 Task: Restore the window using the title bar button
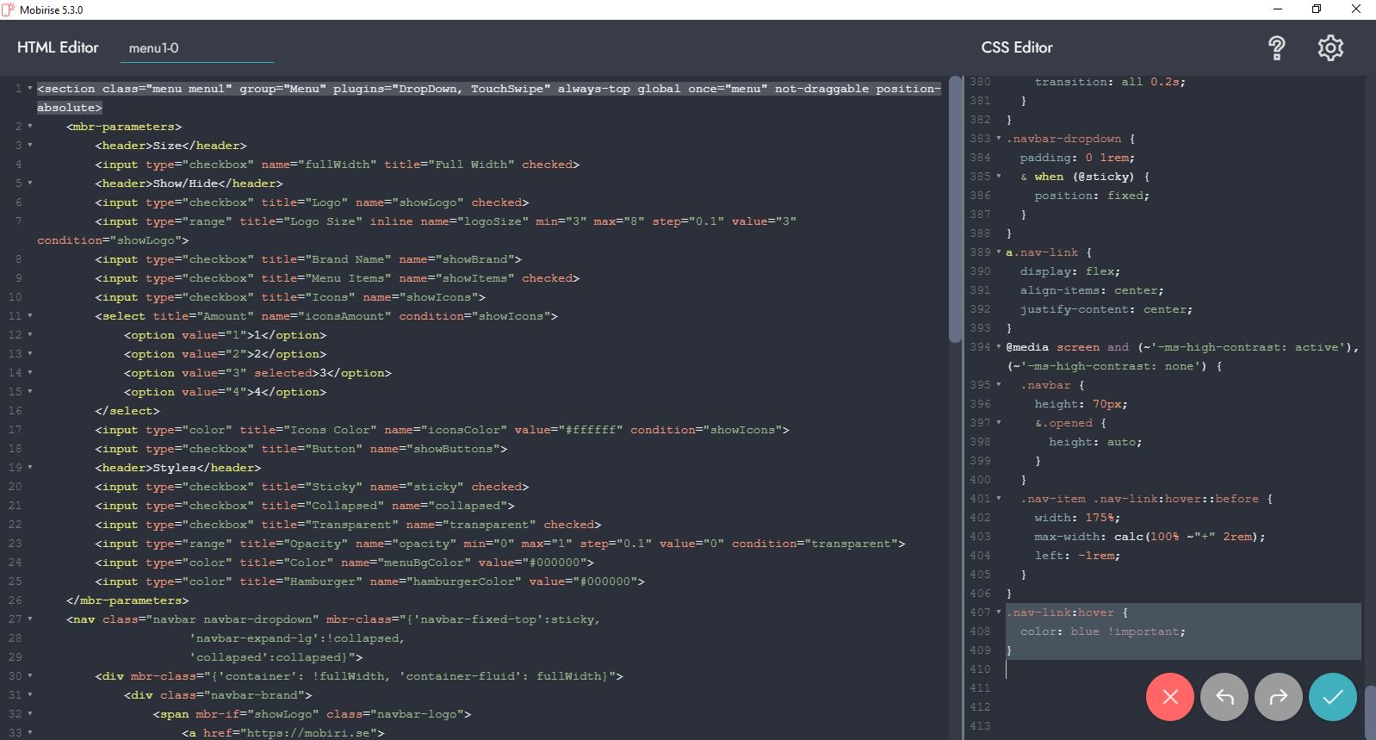pos(1316,9)
